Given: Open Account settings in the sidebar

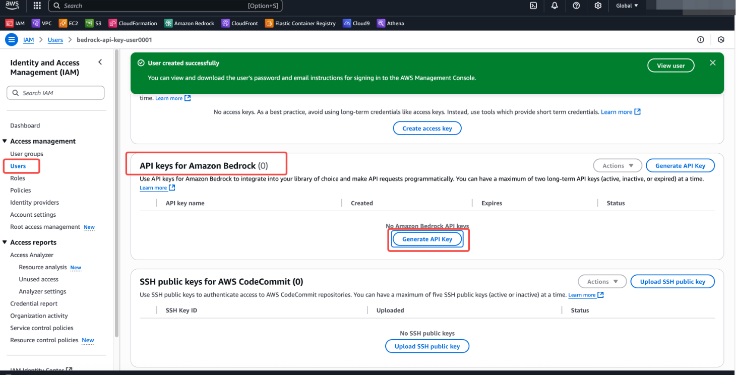Looking at the screenshot, I should pos(33,215).
